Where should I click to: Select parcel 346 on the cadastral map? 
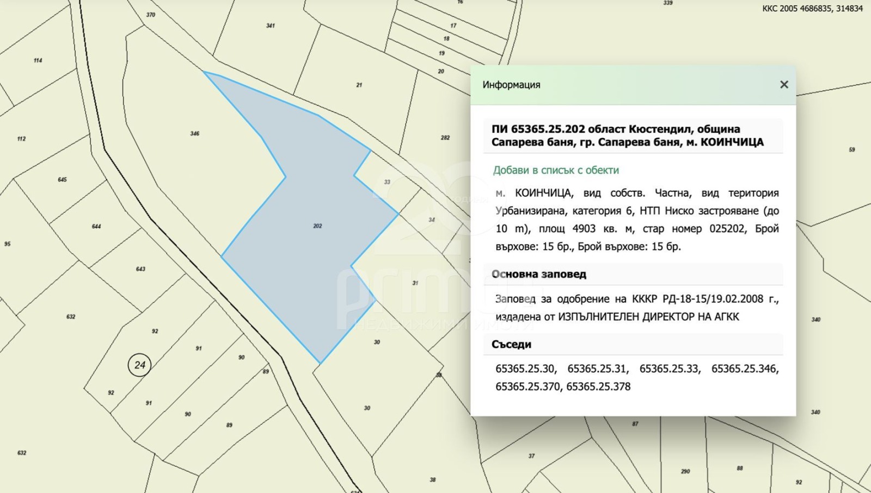(194, 133)
